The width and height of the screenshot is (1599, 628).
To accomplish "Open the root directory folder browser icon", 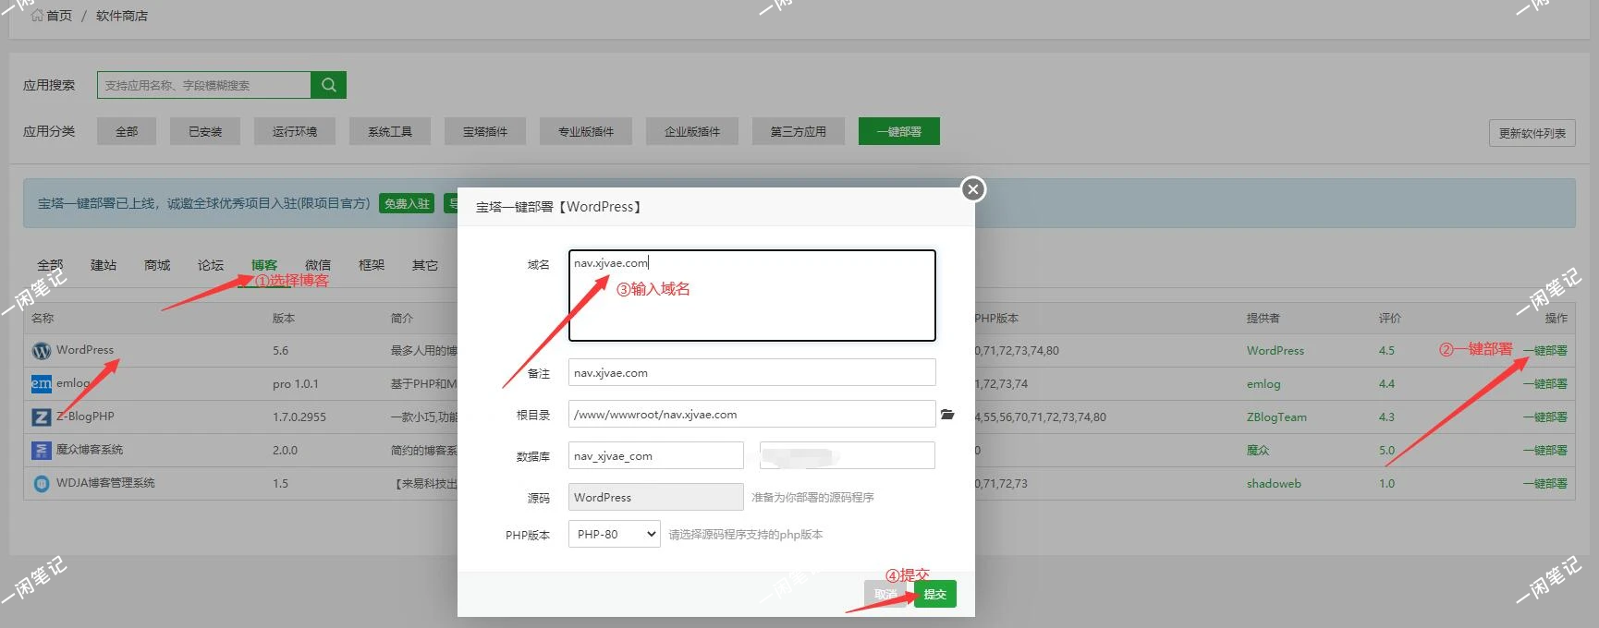I will (947, 415).
